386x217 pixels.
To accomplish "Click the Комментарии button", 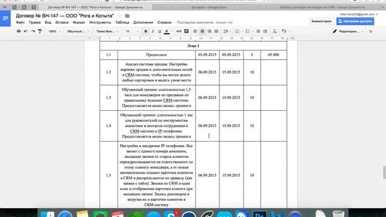I will pyautogui.click(x=321, y=21).
